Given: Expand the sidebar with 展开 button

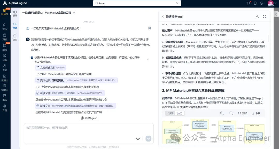Looking at the screenshot, I should (15, 13).
